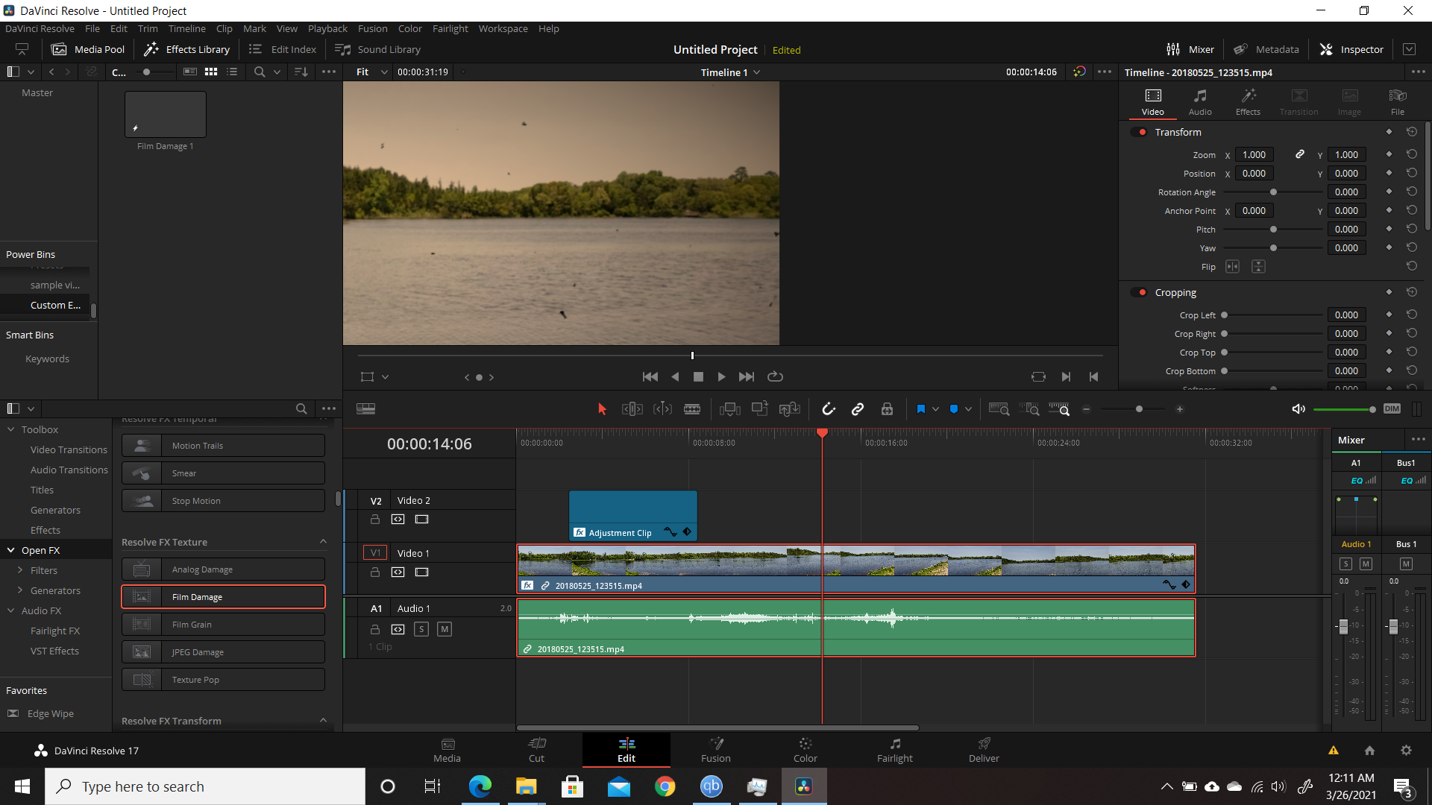Select the Blade Edit Mode tool
The height and width of the screenshot is (805, 1432).
click(x=692, y=409)
